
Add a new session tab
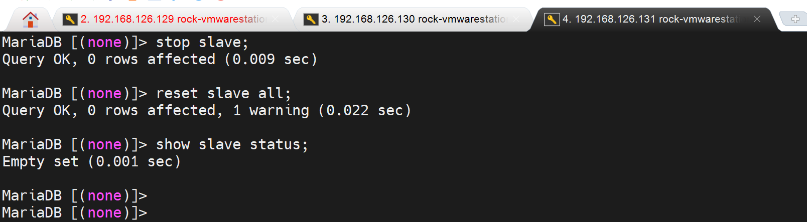click(x=795, y=20)
